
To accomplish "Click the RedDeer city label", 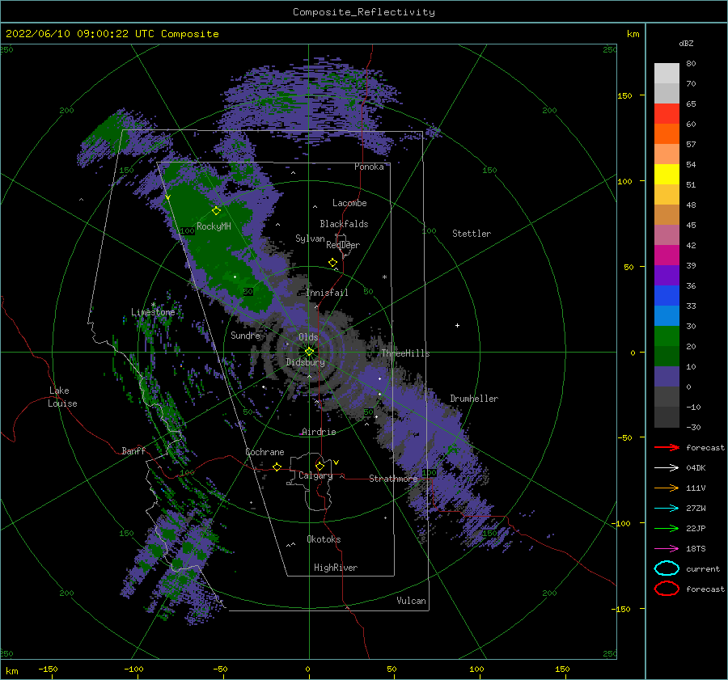I will coord(343,245).
